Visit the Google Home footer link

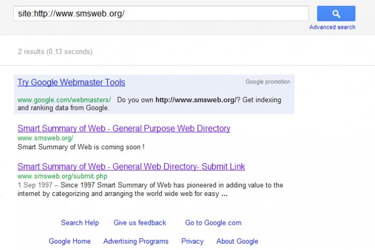pos(70,241)
